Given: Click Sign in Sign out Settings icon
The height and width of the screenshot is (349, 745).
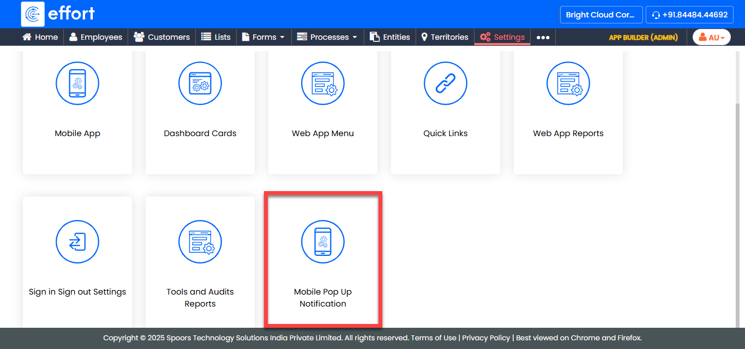Looking at the screenshot, I should [x=77, y=241].
